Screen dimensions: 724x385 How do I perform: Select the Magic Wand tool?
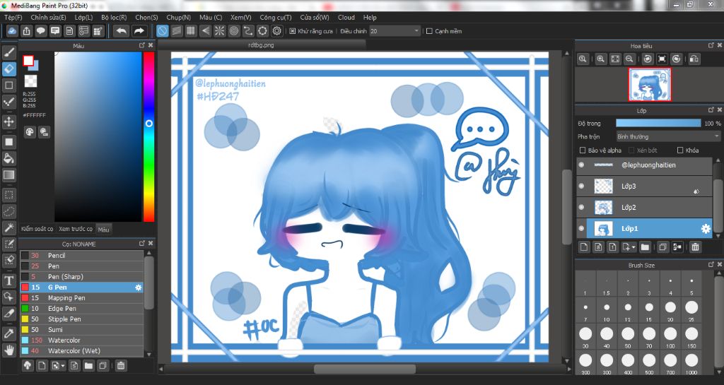(8, 227)
